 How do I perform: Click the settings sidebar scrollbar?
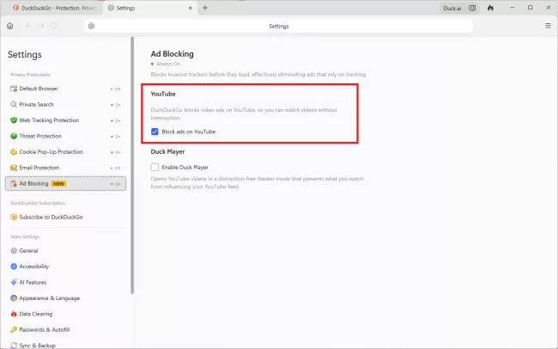(132, 165)
